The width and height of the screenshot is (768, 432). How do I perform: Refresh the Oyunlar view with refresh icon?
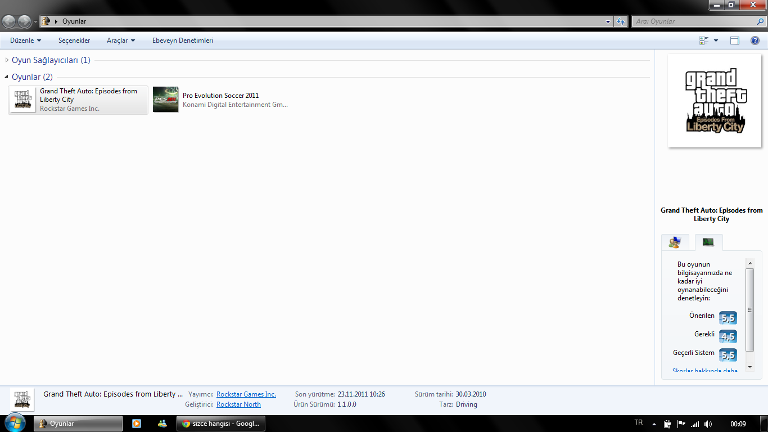621,22
